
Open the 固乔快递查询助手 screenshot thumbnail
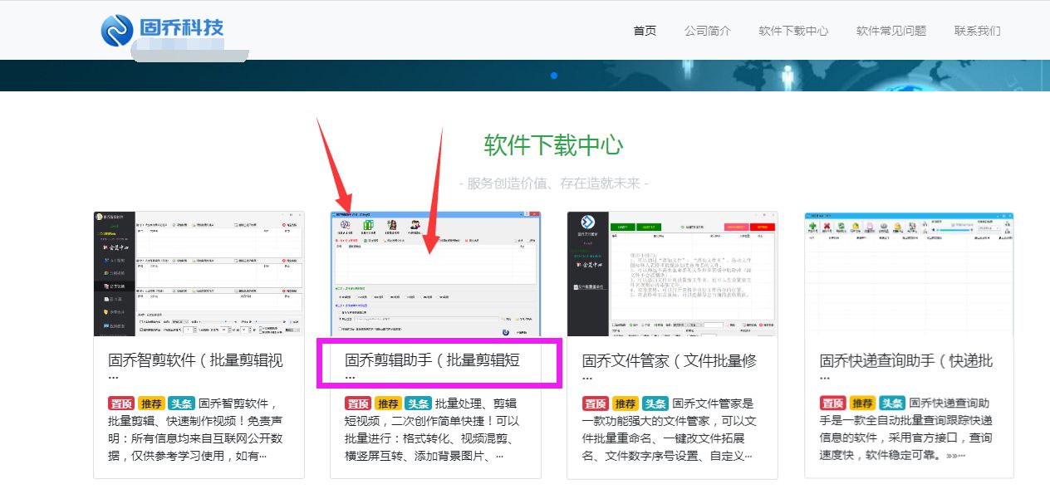click(x=909, y=273)
